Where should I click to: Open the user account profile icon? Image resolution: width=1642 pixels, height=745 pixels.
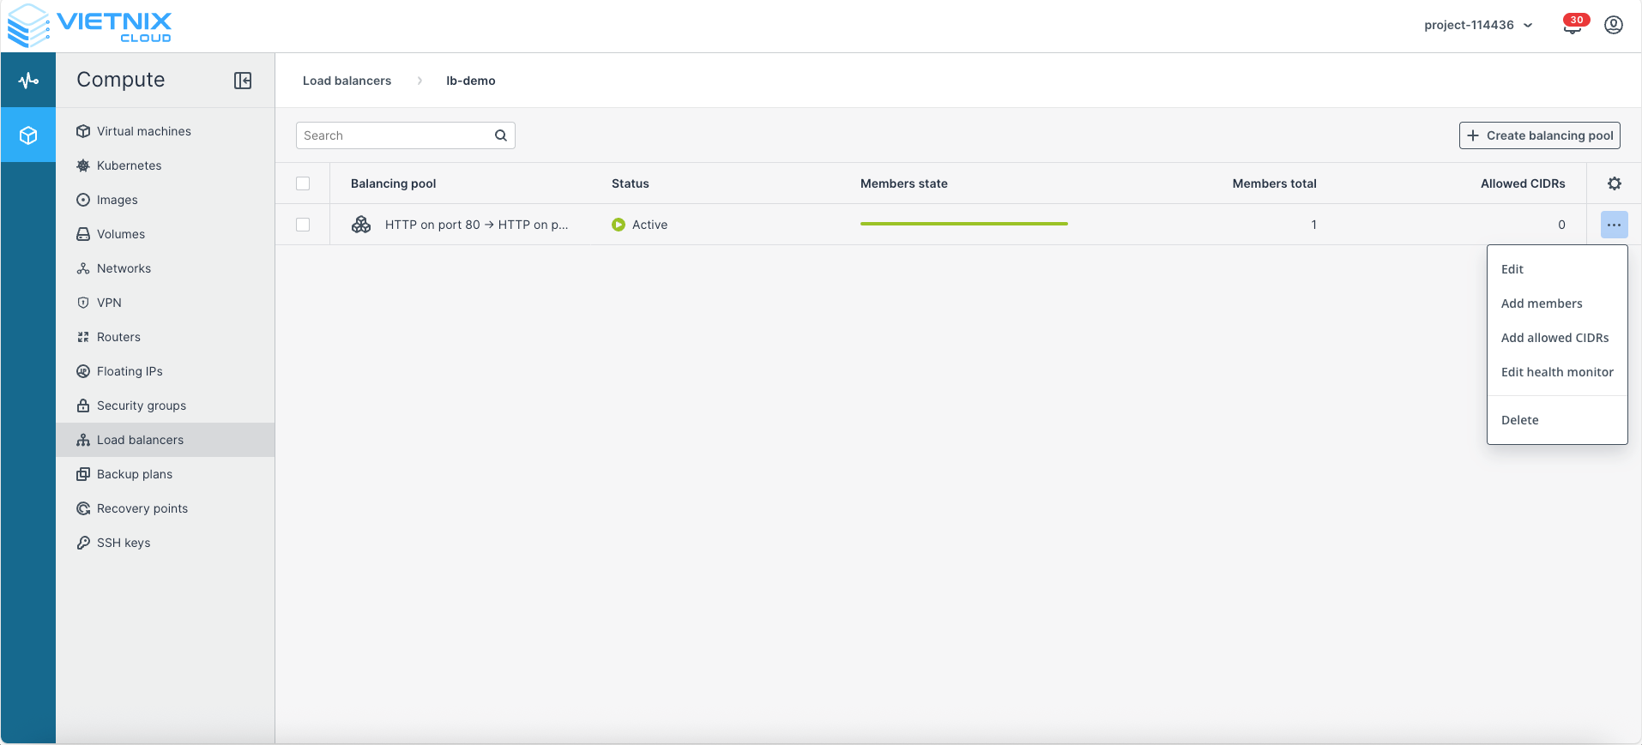1613,25
